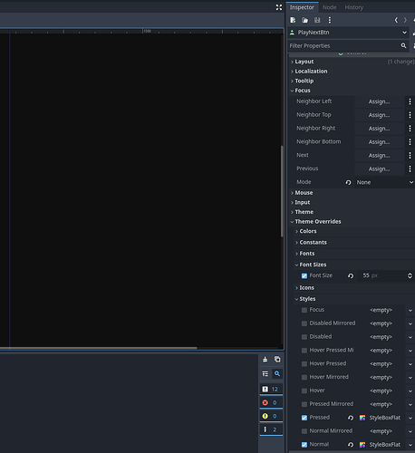Save the currently edited resource
The width and height of the screenshot is (415, 453).
[x=317, y=20]
